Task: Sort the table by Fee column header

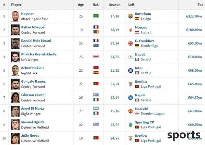Action: click(x=200, y=5)
